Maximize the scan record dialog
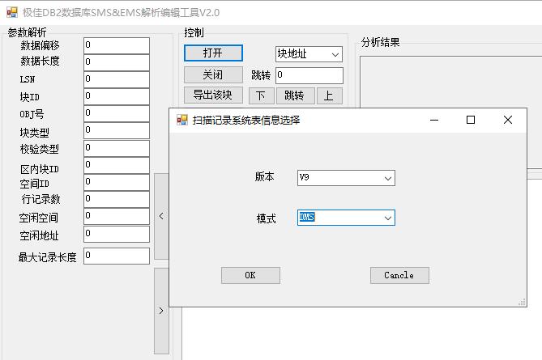542x360 pixels. pos(471,120)
